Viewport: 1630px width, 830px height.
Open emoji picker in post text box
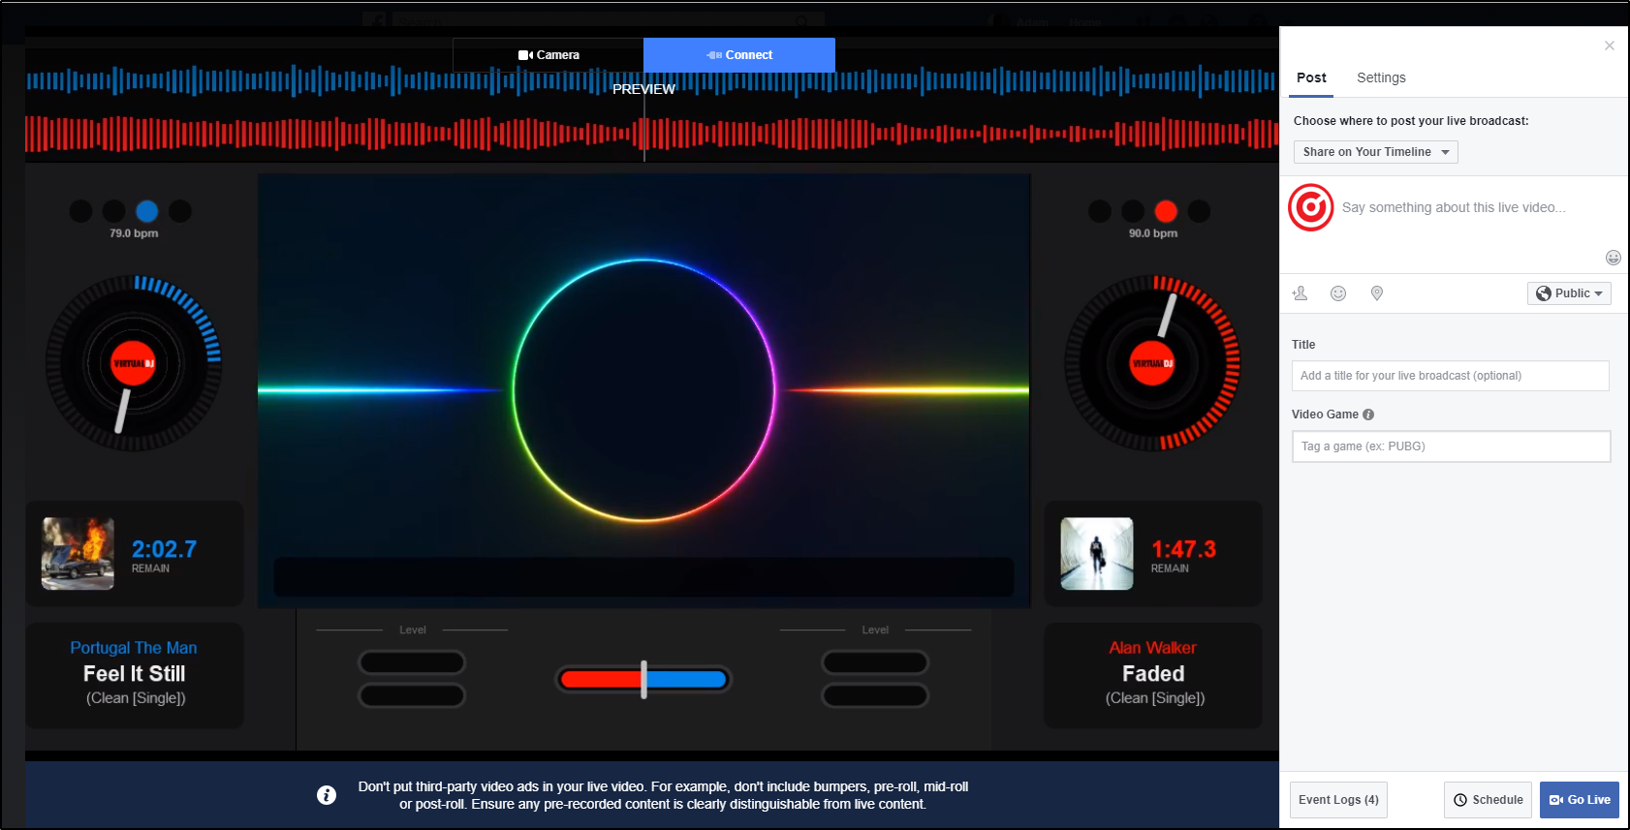click(1613, 258)
